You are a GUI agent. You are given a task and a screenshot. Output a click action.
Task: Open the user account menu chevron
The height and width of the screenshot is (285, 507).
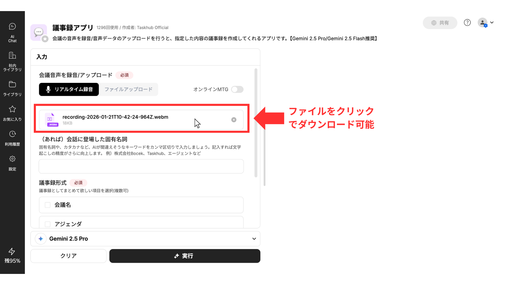pyautogui.click(x=492, y=23)
